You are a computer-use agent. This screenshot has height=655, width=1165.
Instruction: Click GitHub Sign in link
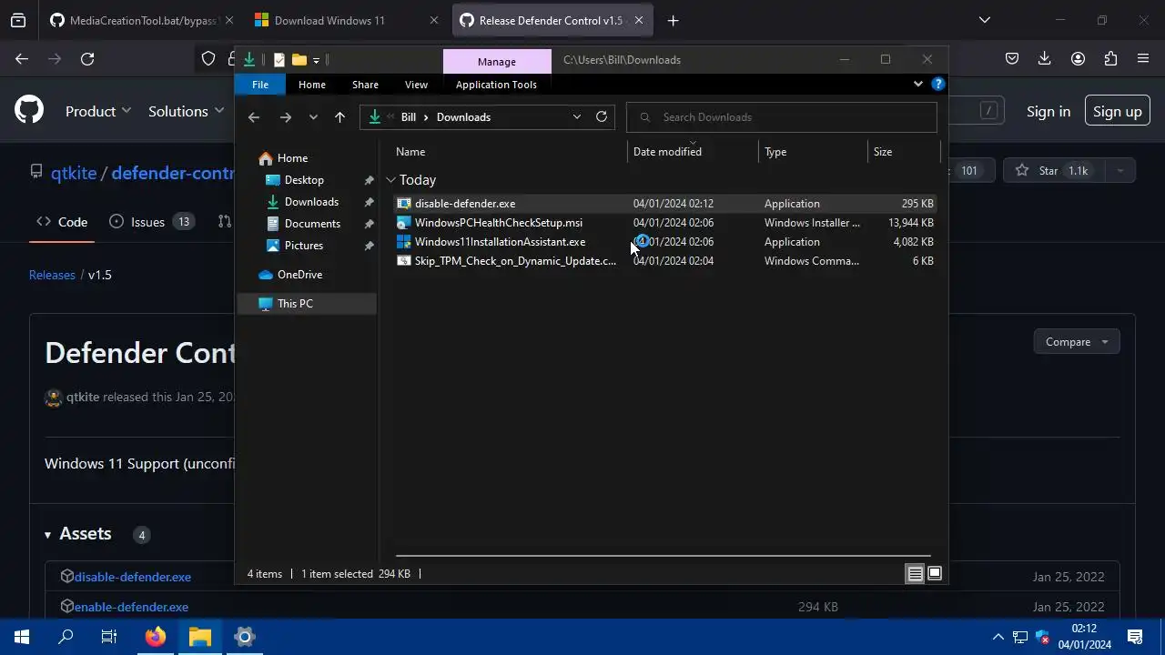pyautogui.click(x=1048, y=112)
